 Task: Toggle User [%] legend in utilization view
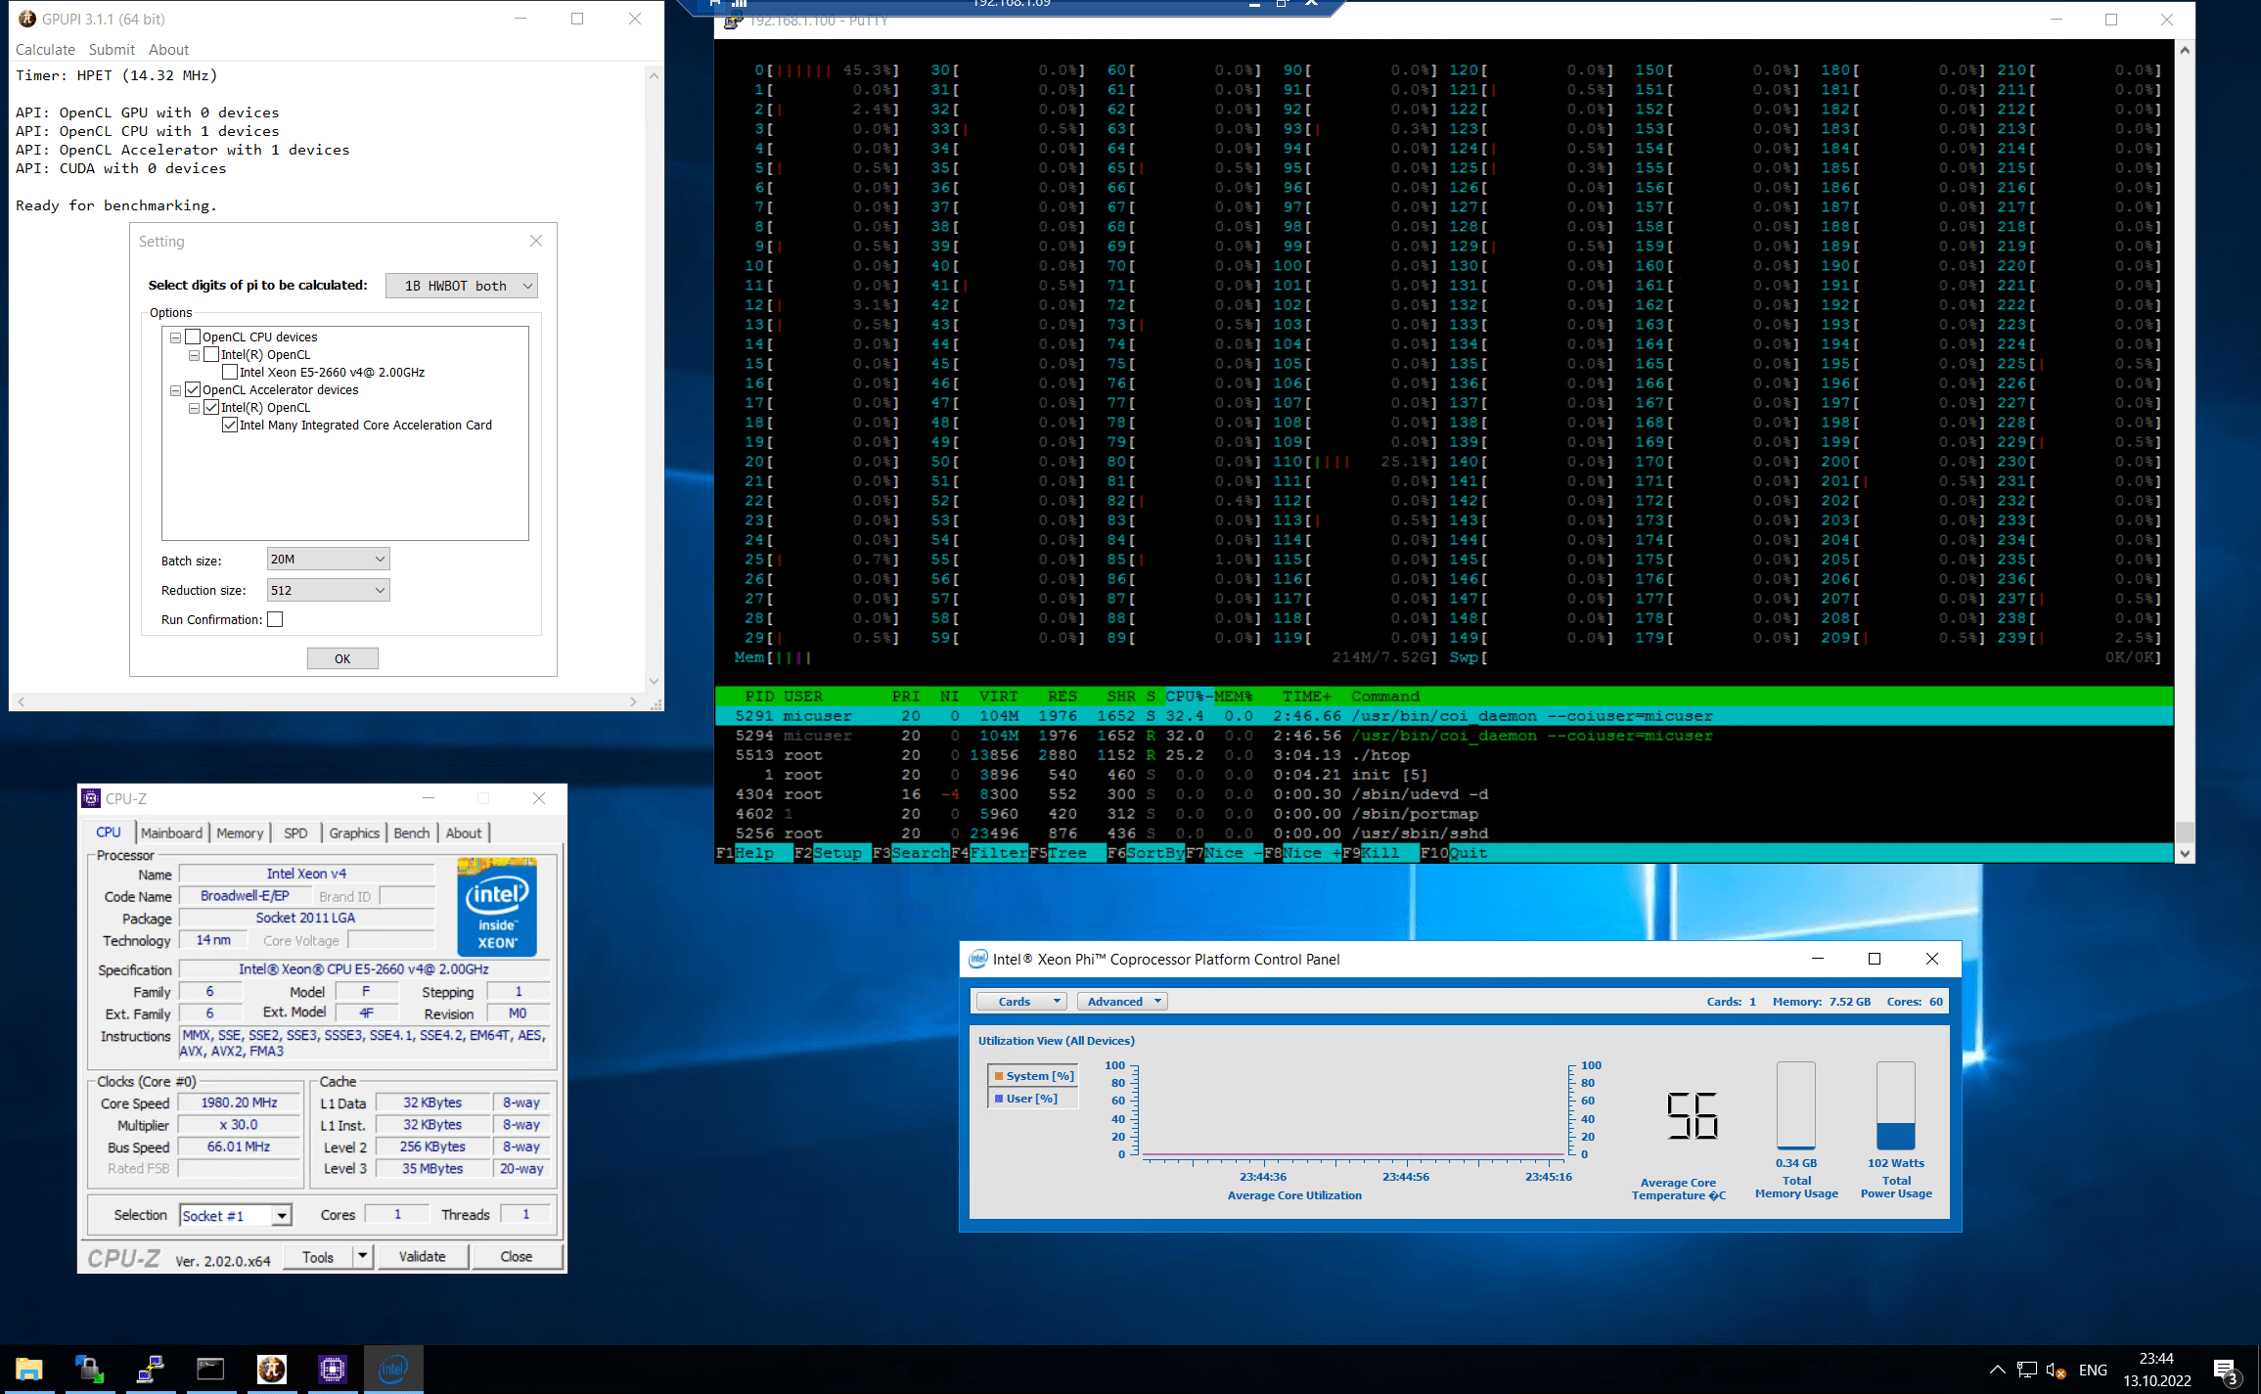coord(1033,1098)
